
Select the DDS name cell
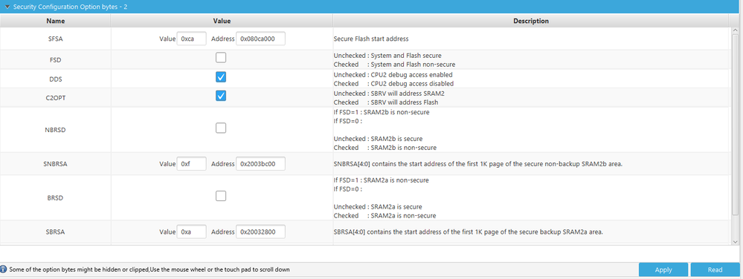(56, 79)
